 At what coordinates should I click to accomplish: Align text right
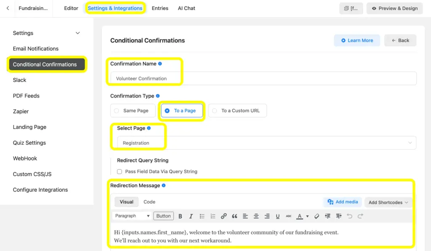point(267,216)
